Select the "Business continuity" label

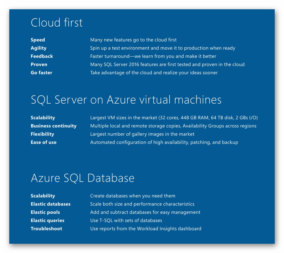54,126
